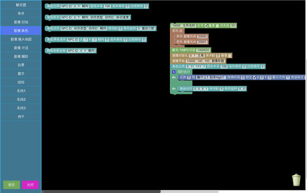This screenshot has height=193, width=307.
Task: Edit the 剧情标题 field
Action: click(x=218, y=61)
